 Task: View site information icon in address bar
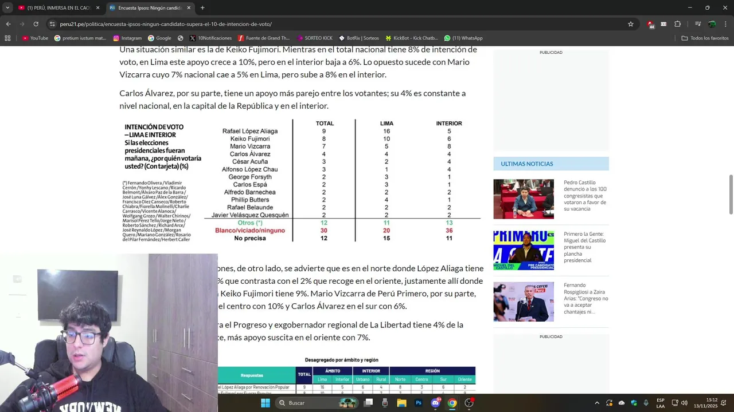click(x=53, y=24)
